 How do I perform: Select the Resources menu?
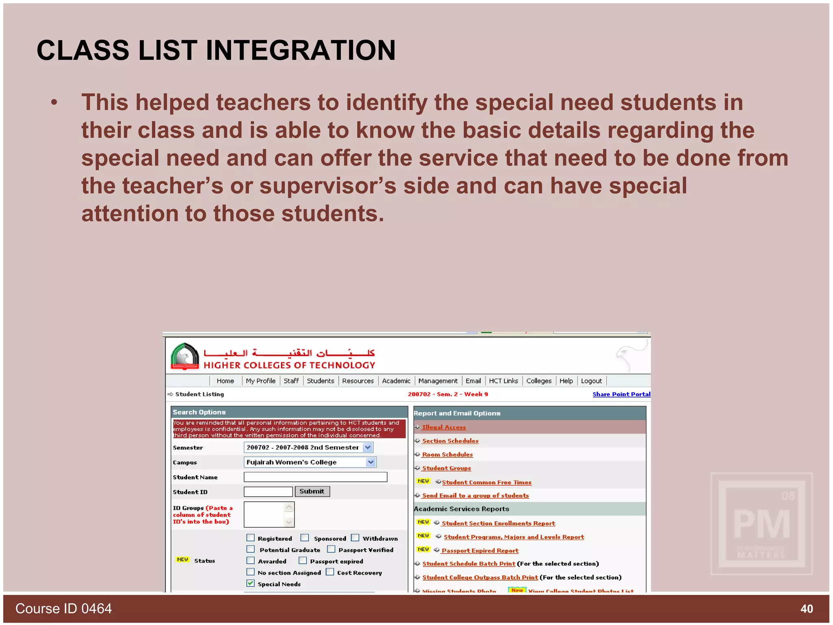click(x=358, y=381)
